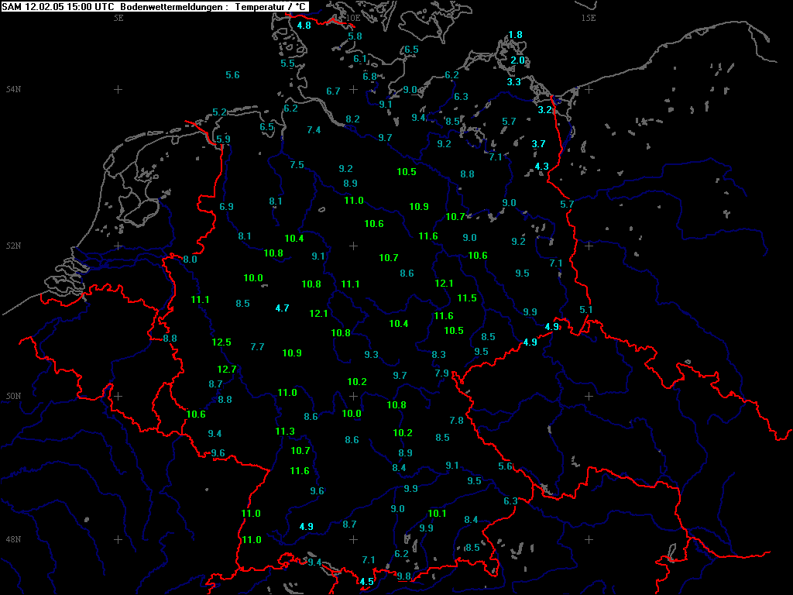The width and height of the screenshot is (793, 595).
Task: Pick the 12.5 temperature station value
Action: [221, 342]
